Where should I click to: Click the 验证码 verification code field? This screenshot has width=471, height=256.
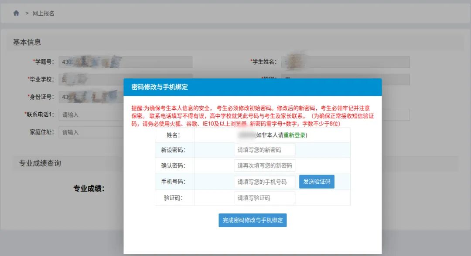point(264,198)
